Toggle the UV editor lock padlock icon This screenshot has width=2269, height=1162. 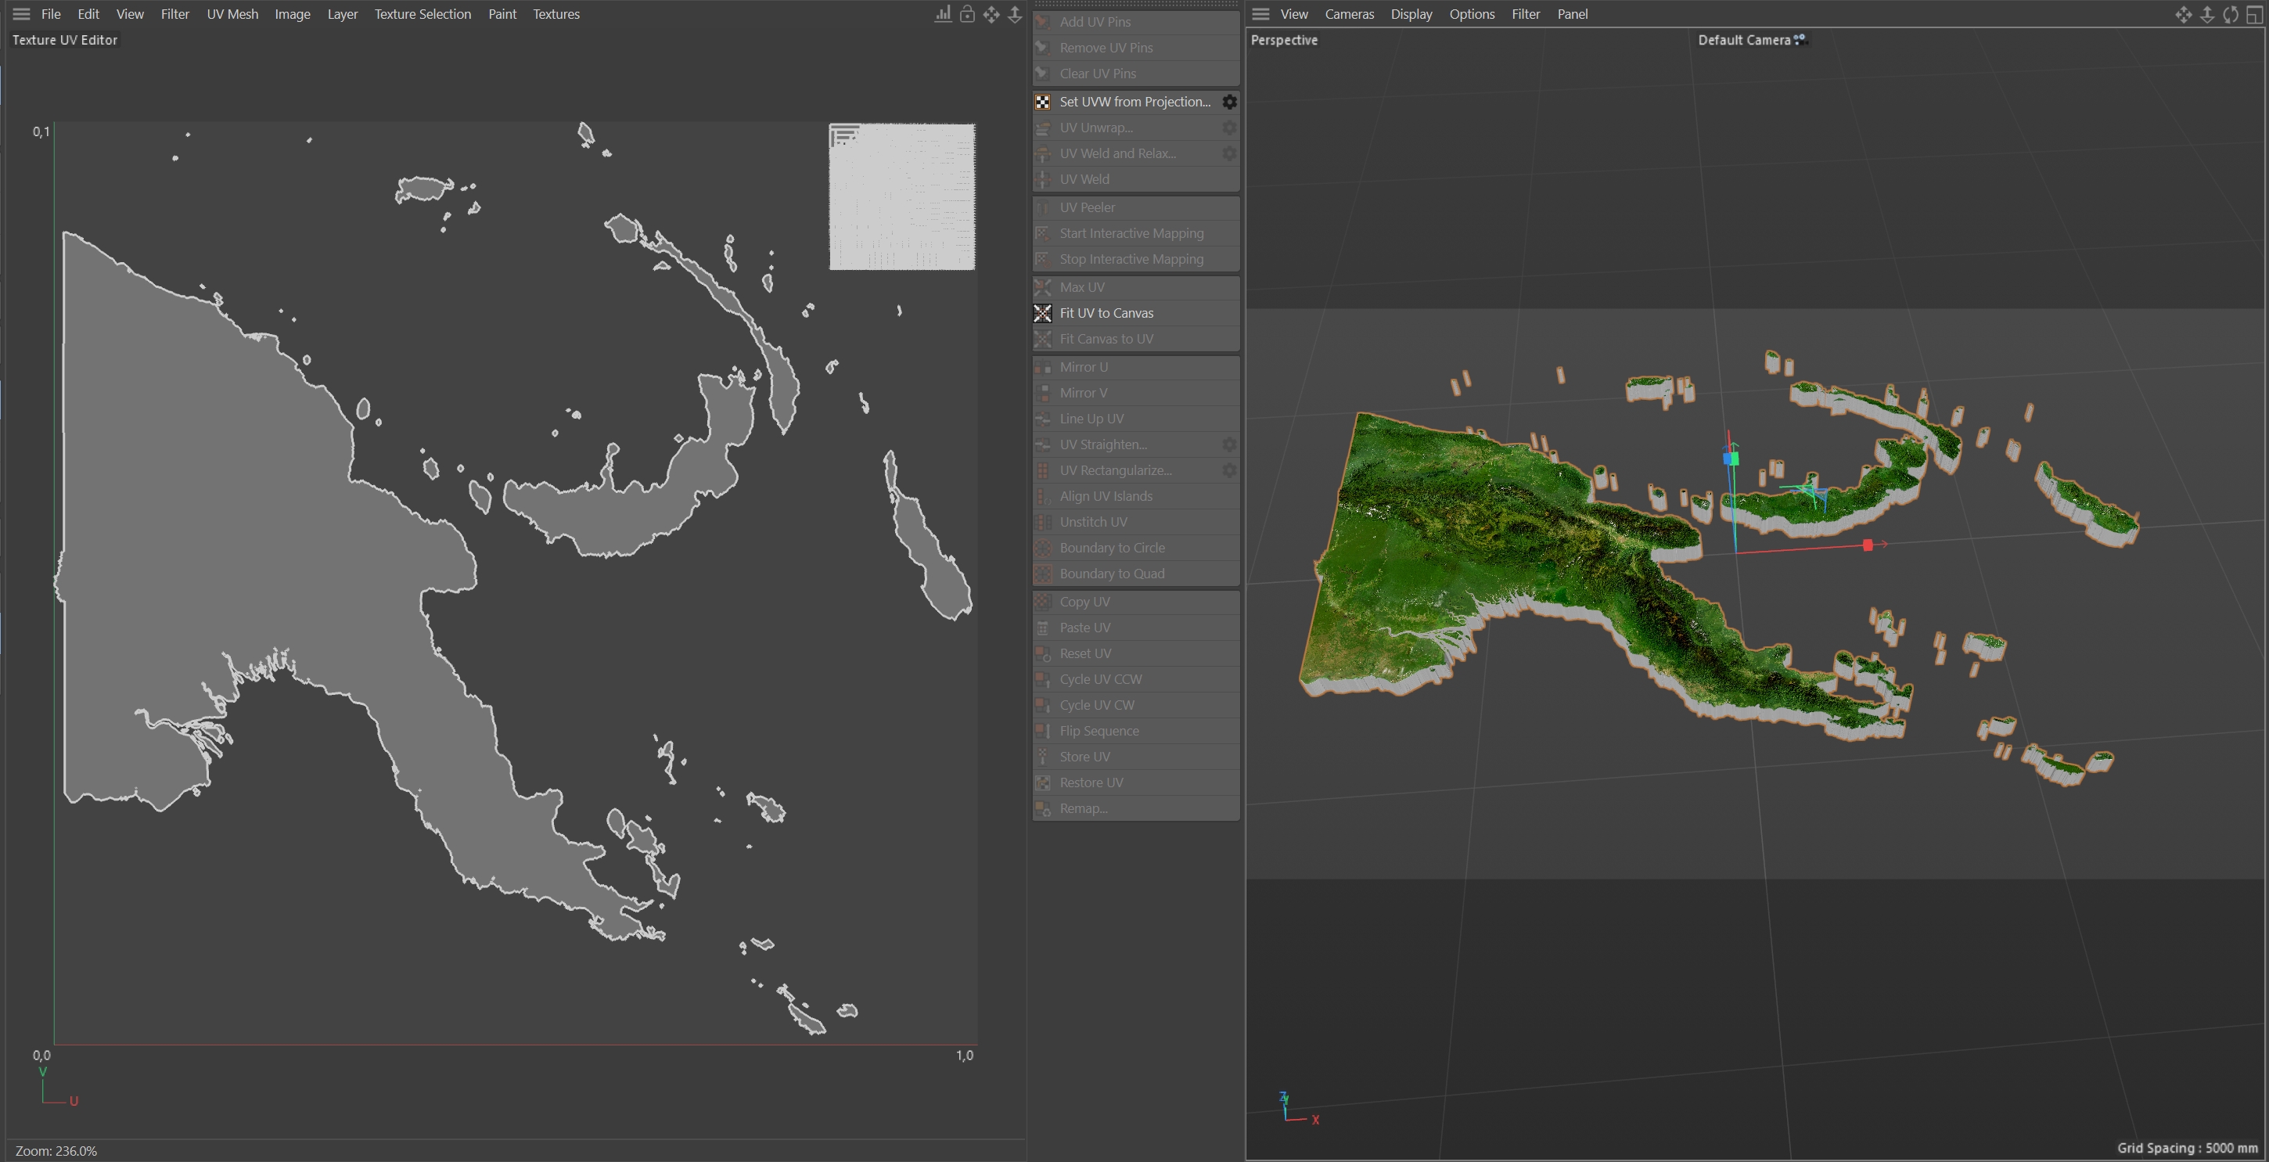click(967, 14)
